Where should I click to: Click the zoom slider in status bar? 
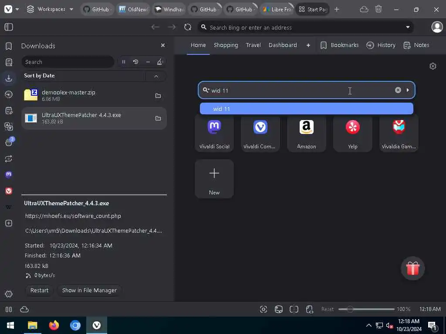(x=366, y=309)
